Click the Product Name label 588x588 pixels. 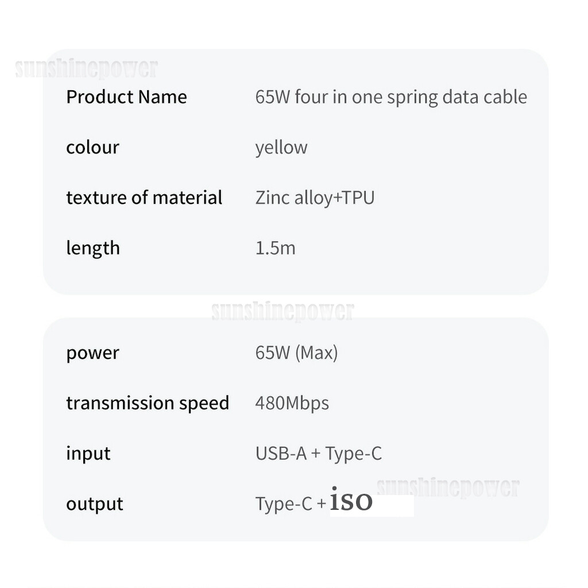126,96
